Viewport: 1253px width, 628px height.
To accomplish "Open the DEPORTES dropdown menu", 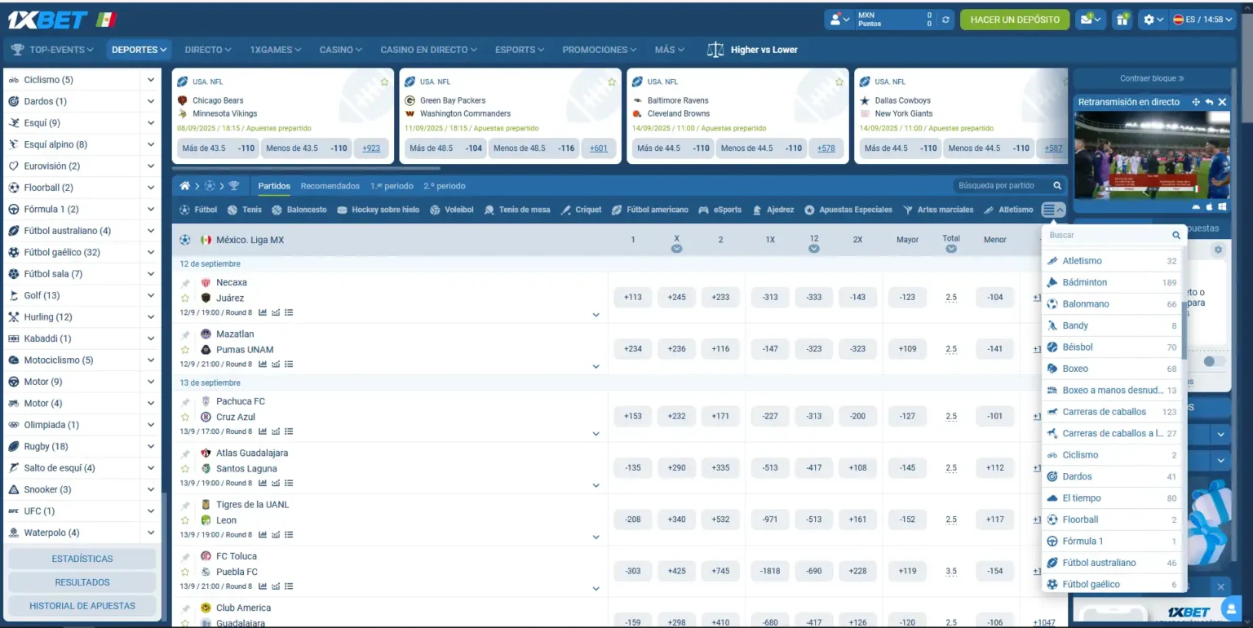I will 139,50.
